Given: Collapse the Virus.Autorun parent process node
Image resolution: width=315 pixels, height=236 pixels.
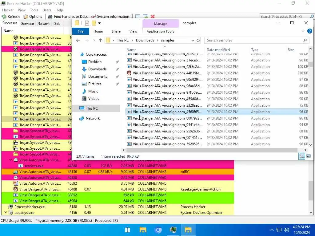Looking at the screenshot, I should coord(10,160).
